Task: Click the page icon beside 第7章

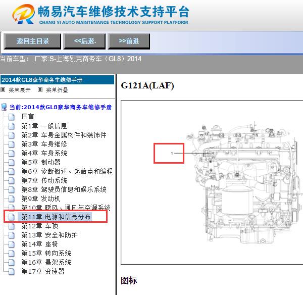Action: pyautogui.click(x=12, y=180)
